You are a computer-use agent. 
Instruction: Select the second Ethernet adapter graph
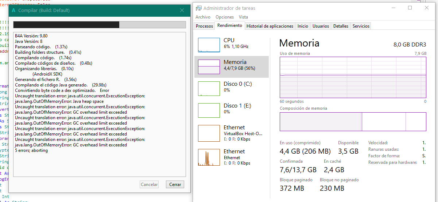click(209, 157)
